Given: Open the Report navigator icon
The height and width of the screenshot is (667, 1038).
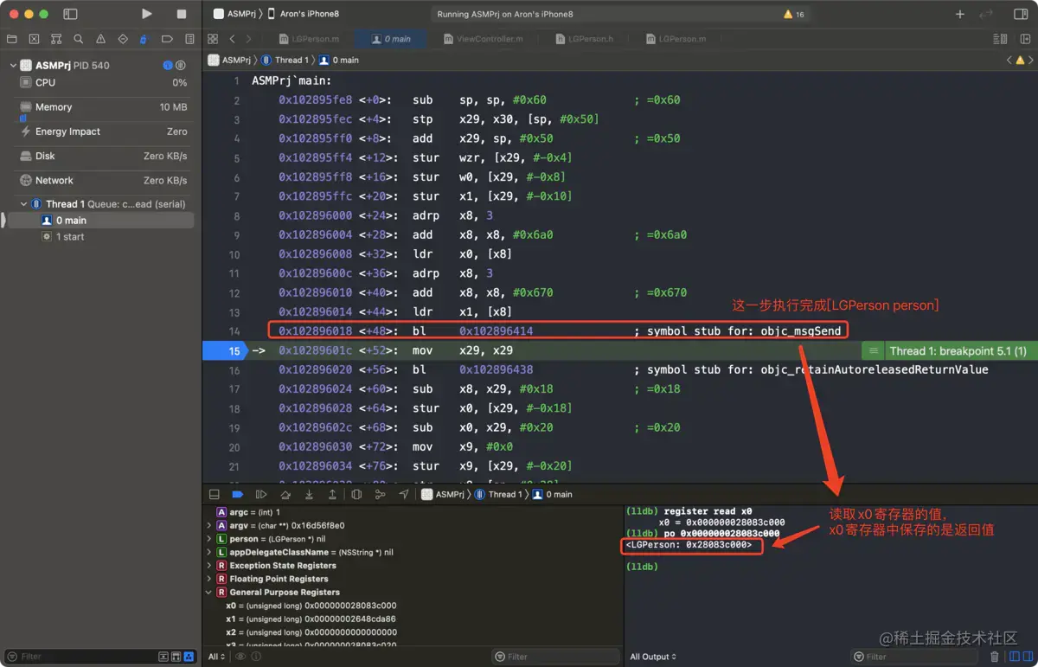Looking at the screenshot, I should [189, 39].
